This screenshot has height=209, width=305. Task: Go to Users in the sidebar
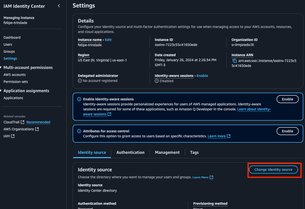pyautogui.click(x=8, y=44)
